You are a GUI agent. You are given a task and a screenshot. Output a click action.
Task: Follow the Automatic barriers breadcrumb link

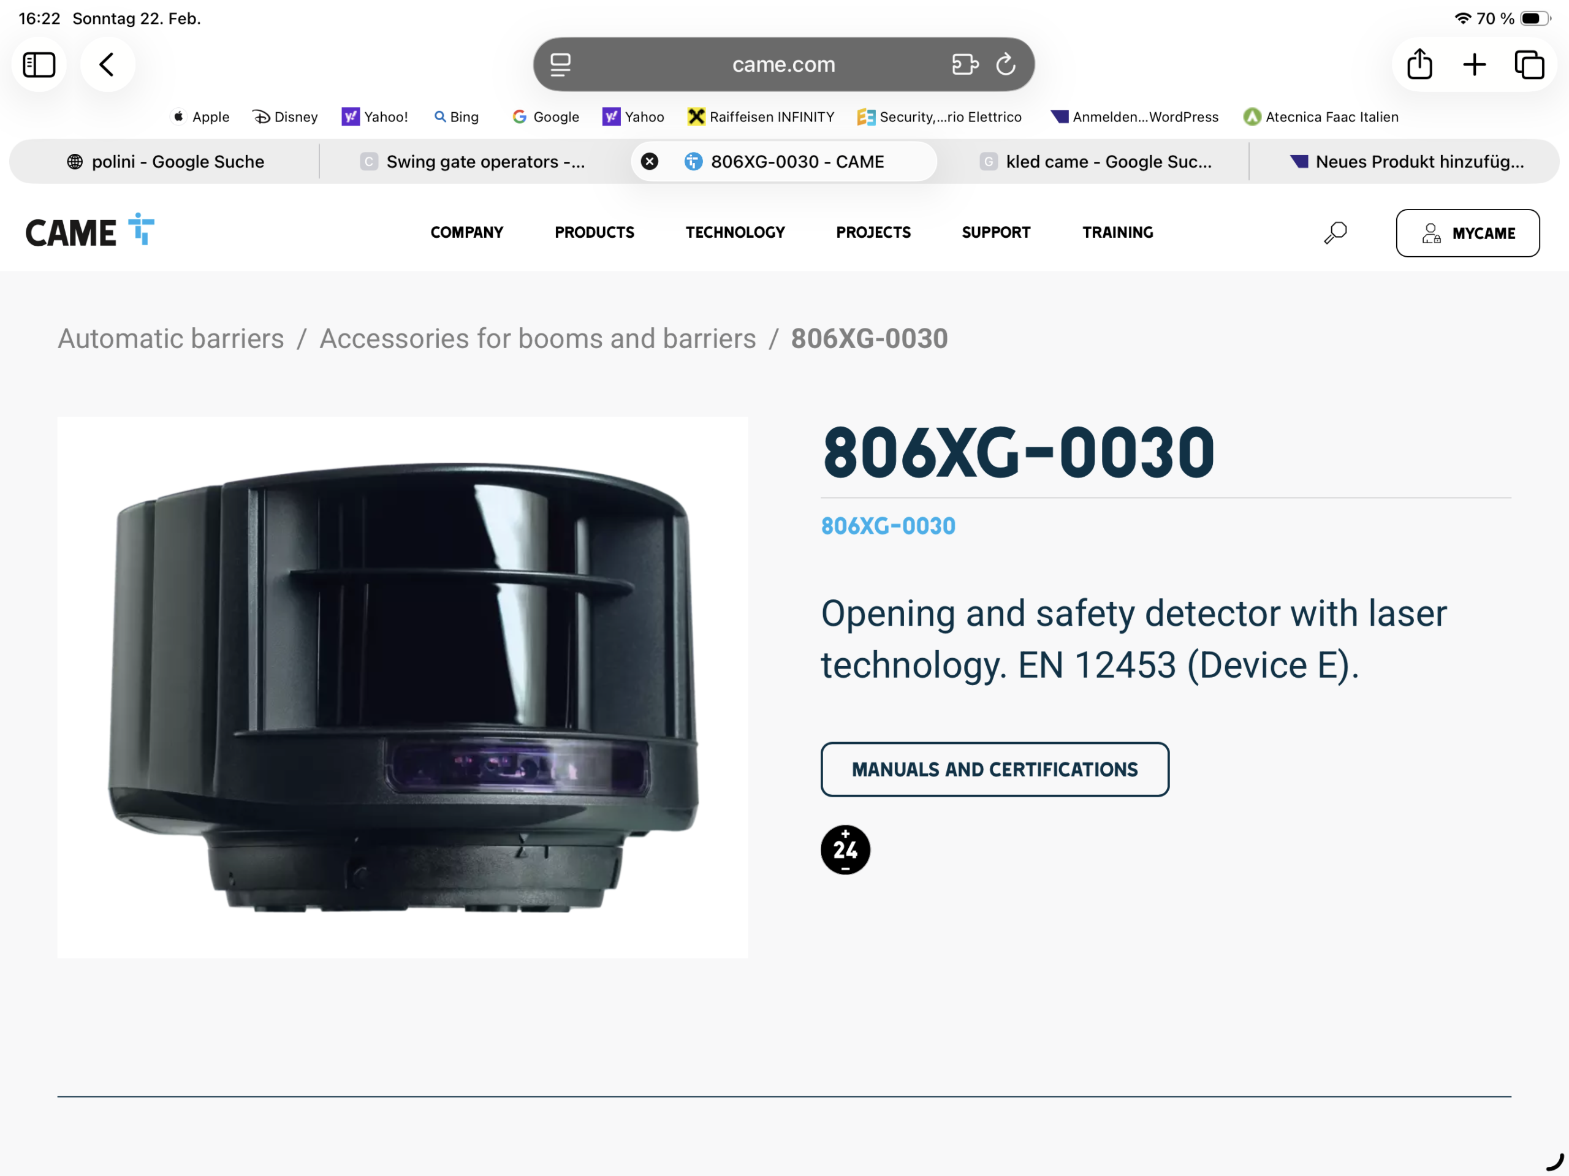click(171, 338)
